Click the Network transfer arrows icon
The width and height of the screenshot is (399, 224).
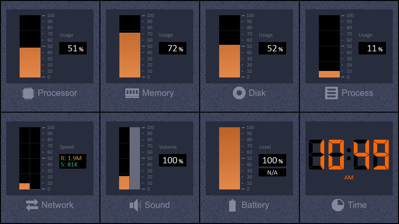[32, 205]
